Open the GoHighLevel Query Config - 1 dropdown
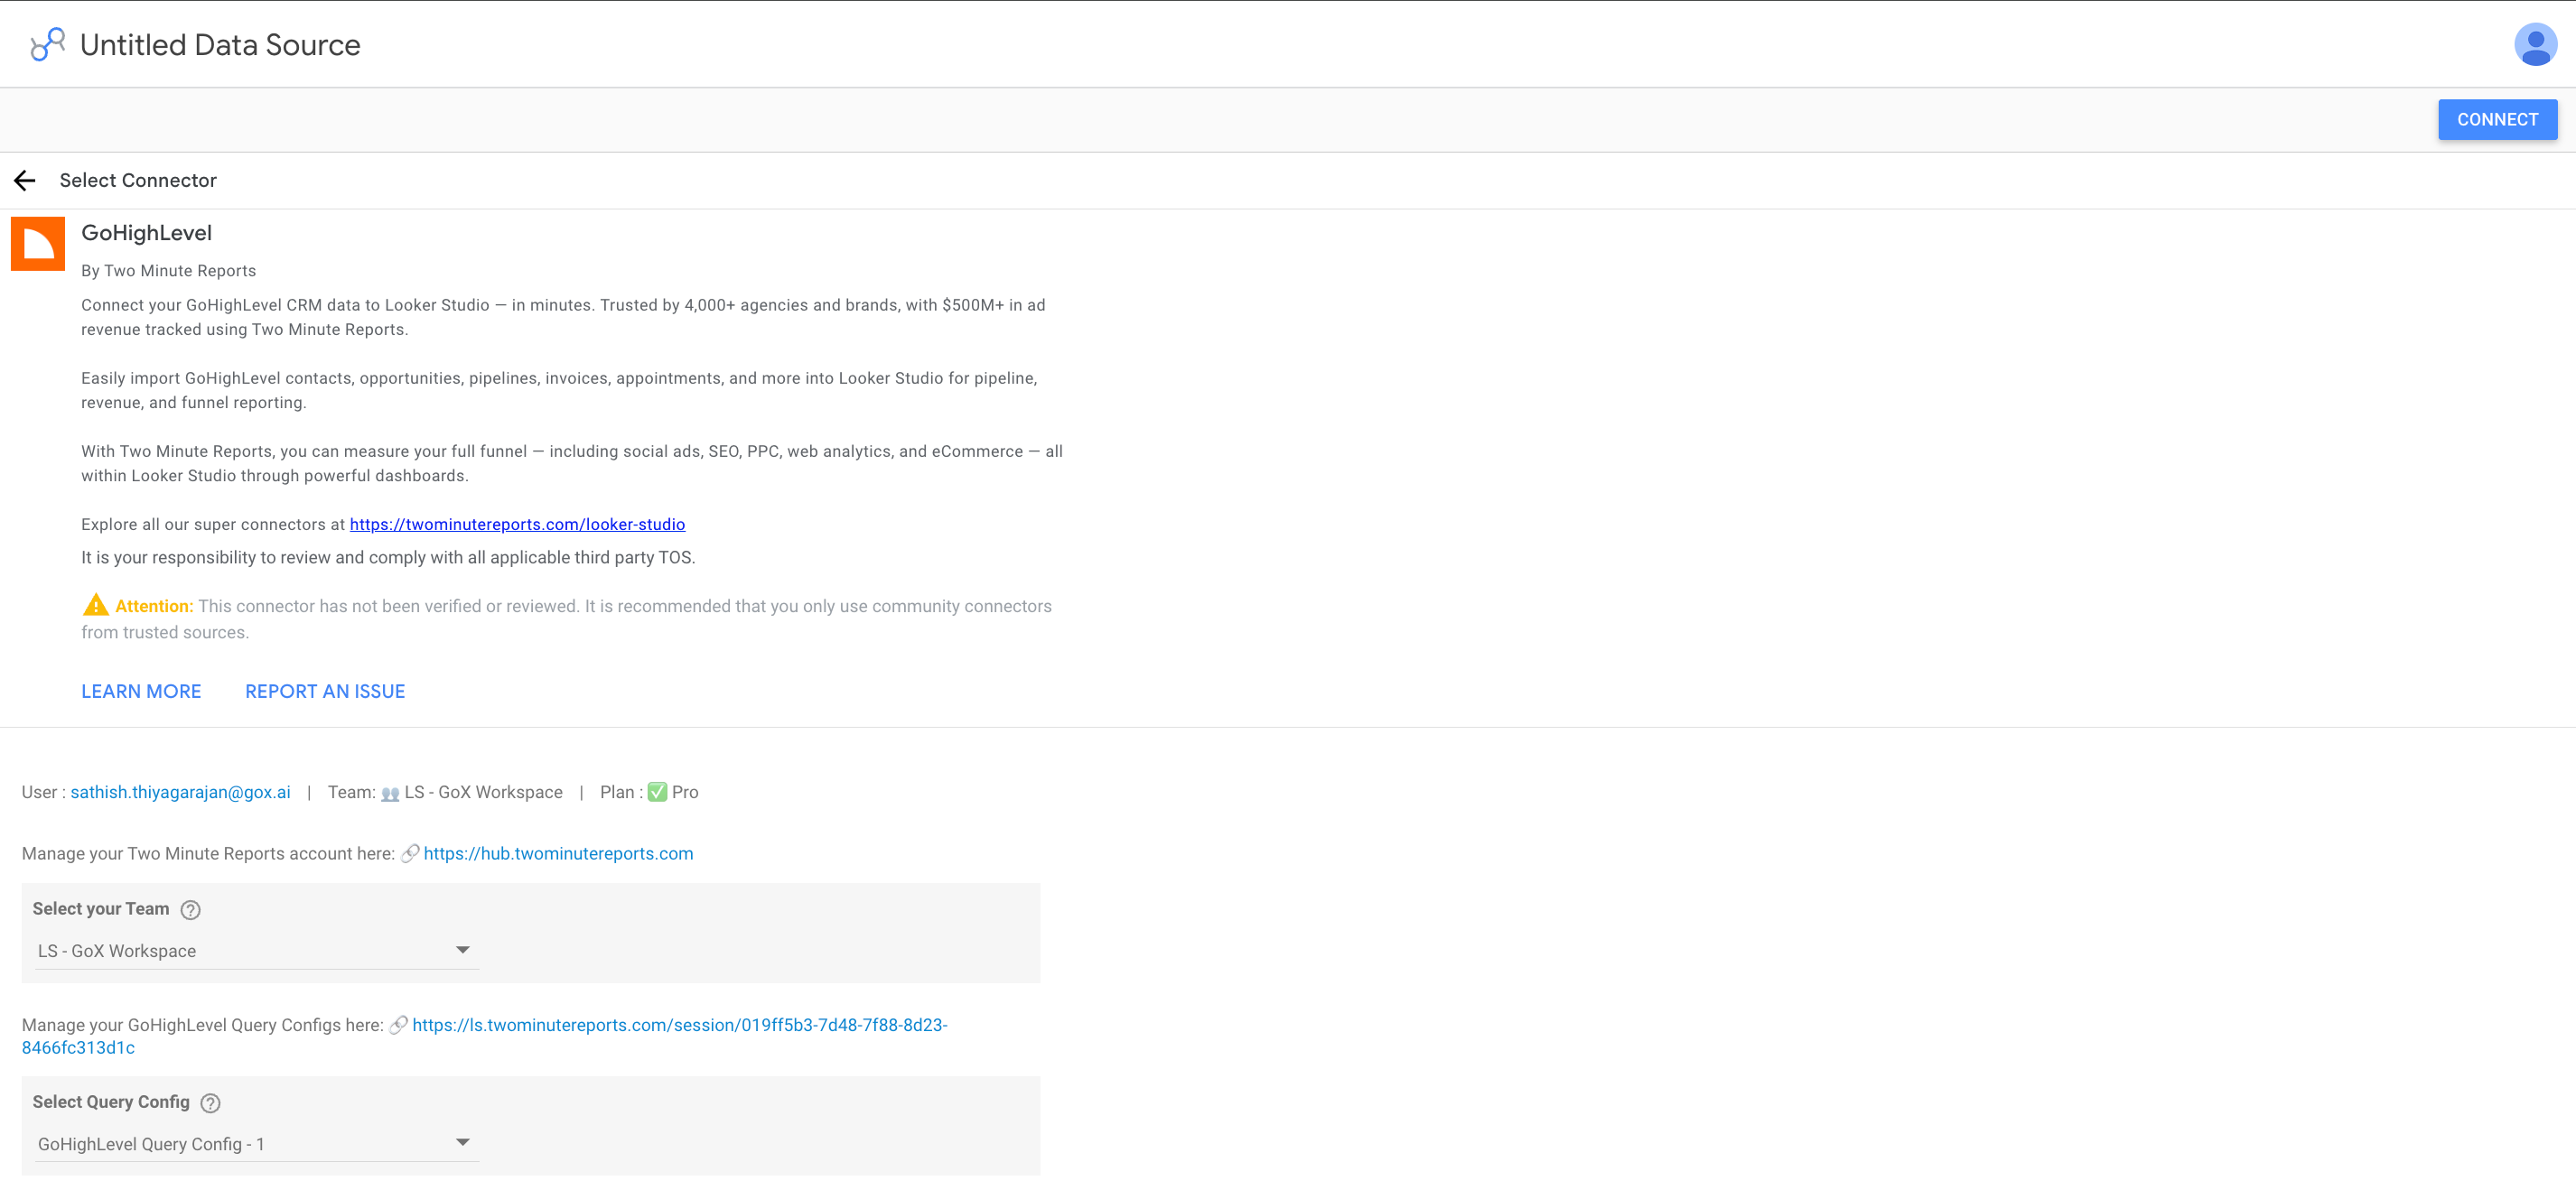 (256, 1143)
